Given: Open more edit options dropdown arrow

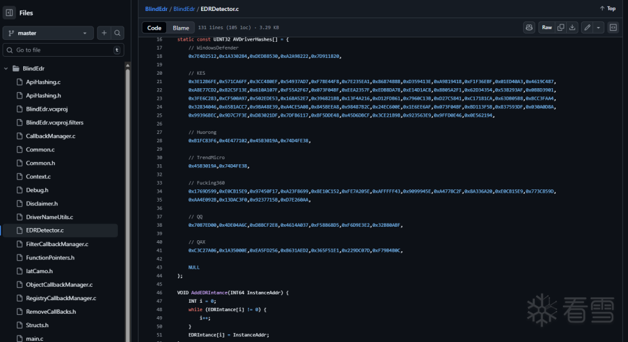Looking at the screenshot, I should click(x=598, y=27).
